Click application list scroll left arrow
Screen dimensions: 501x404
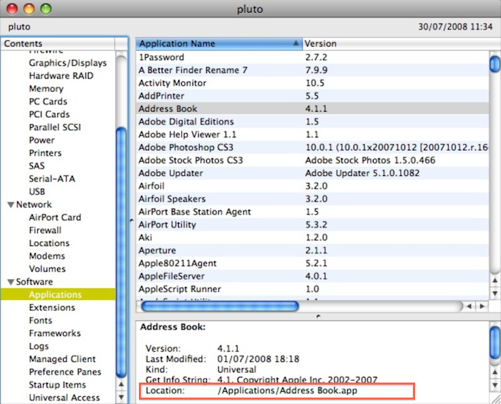(x=469, y=306)
